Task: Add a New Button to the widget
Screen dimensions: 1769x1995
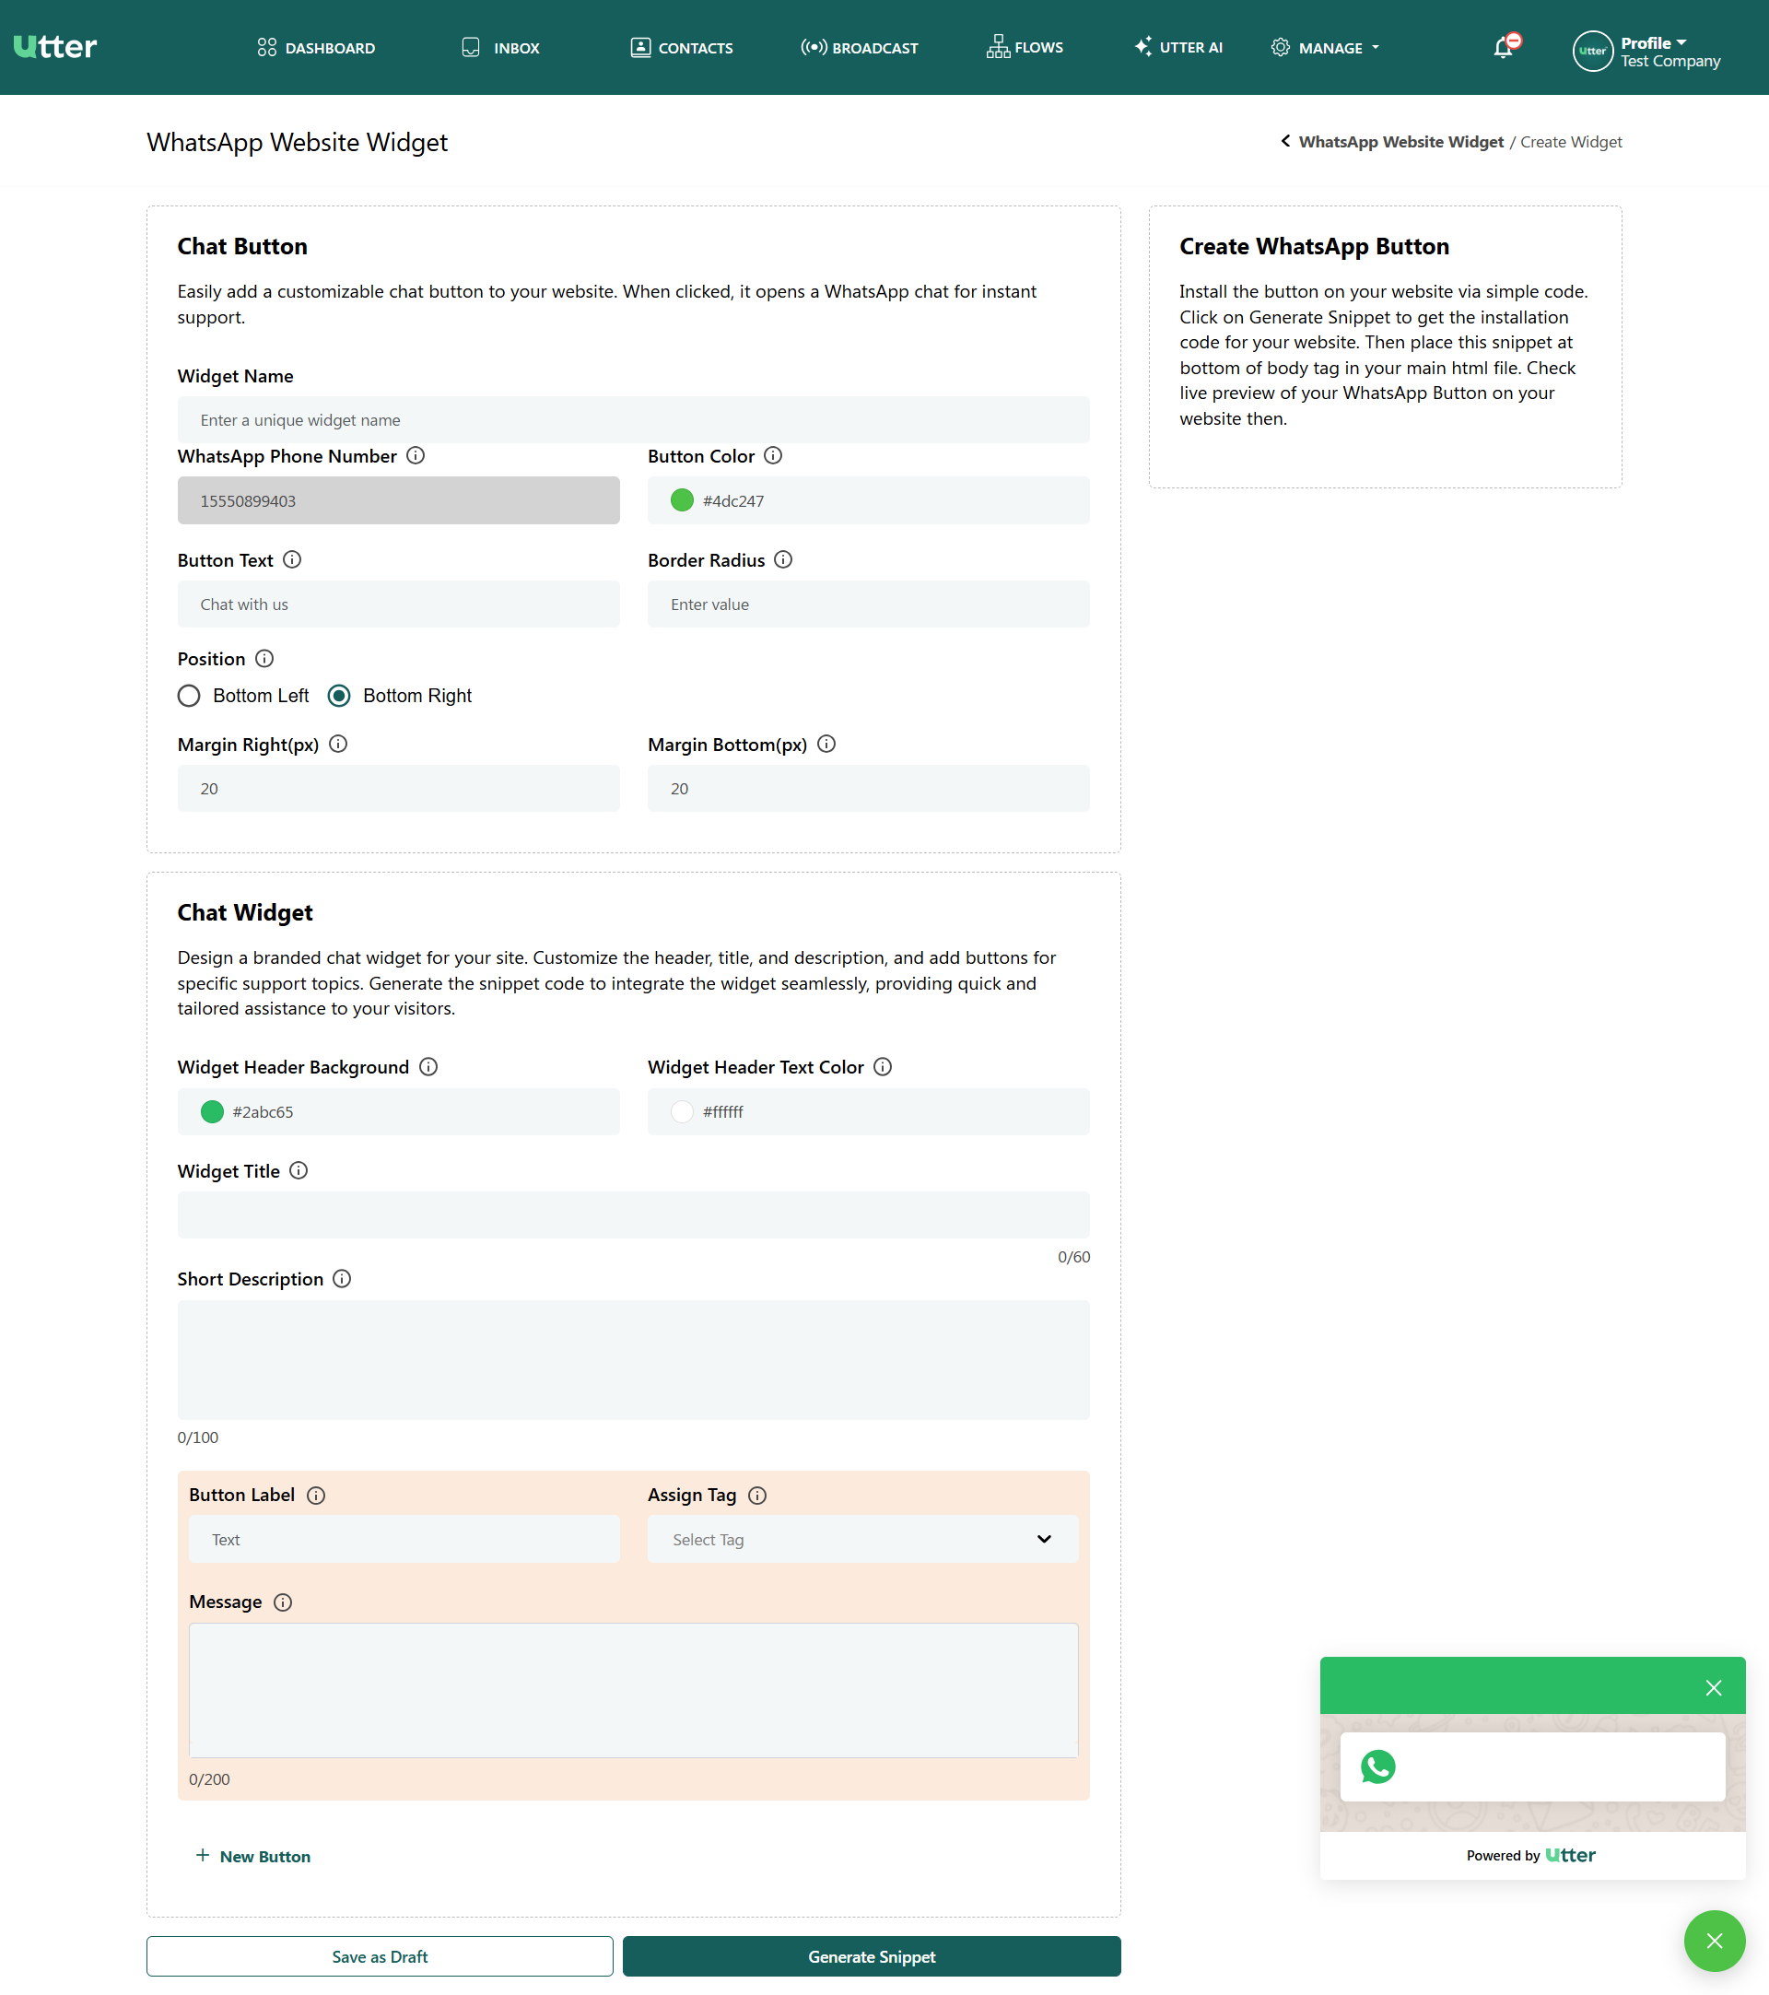Action: [x=252, y=1856]
